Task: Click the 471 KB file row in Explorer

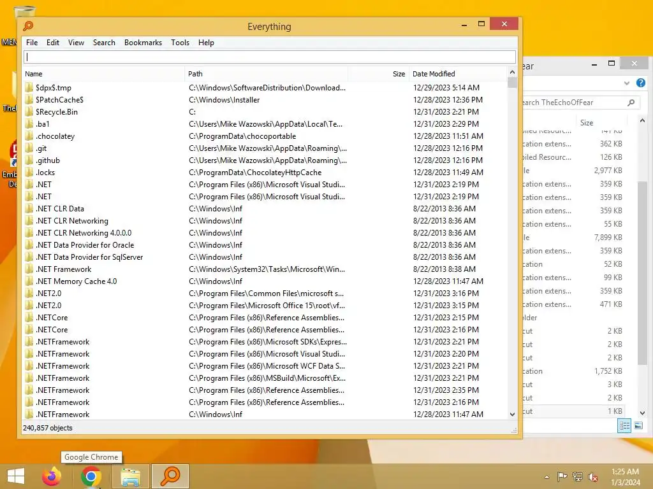Action: click(573, 304)
